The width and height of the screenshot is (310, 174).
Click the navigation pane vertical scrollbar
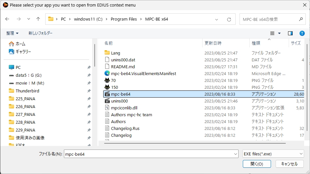95,55
